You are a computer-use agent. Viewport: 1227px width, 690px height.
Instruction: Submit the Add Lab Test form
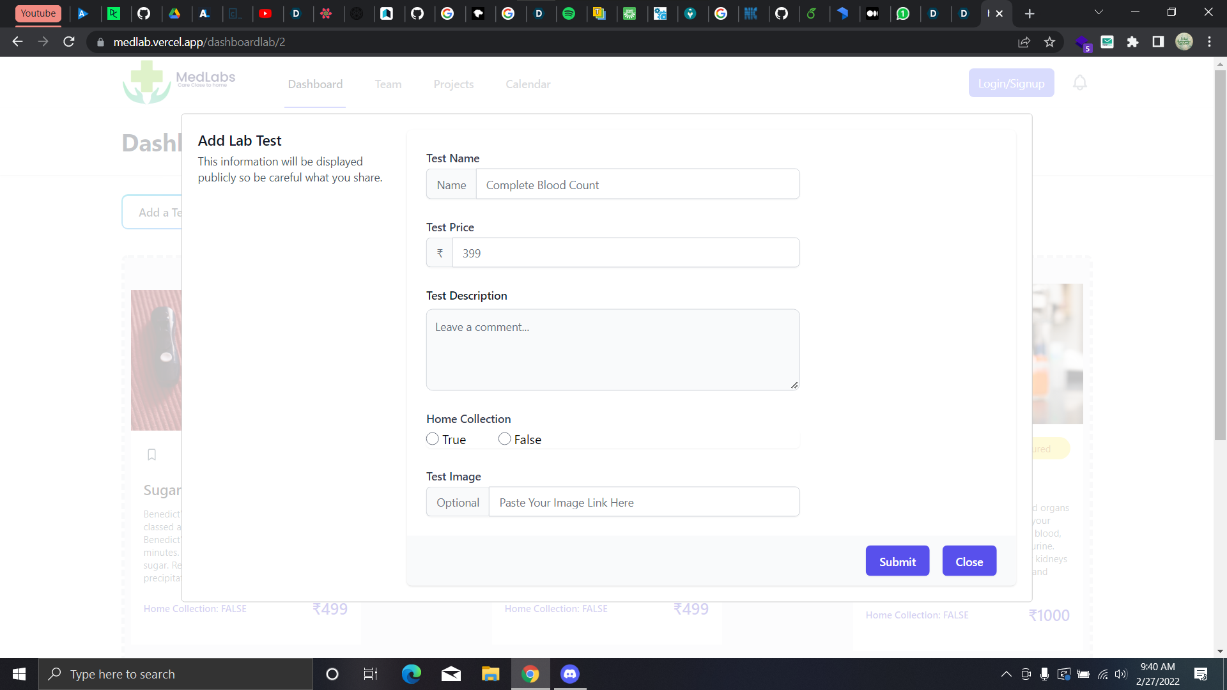click(x=897, y=561)
